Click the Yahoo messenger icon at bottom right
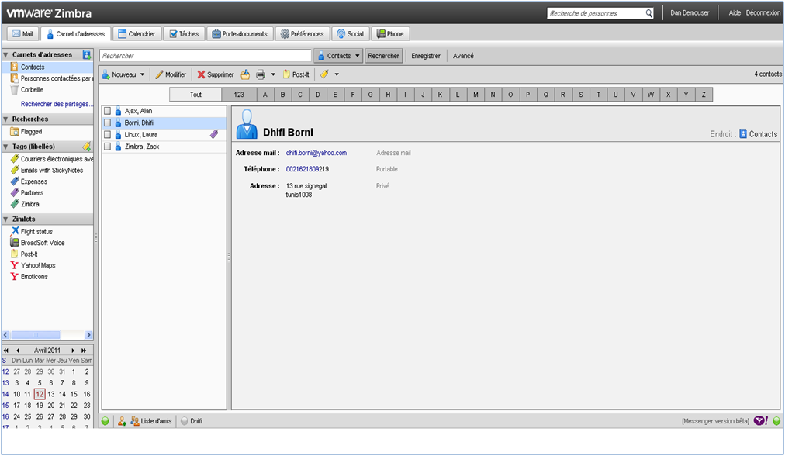This screenshot has width=785, height=456. (760, 421)
